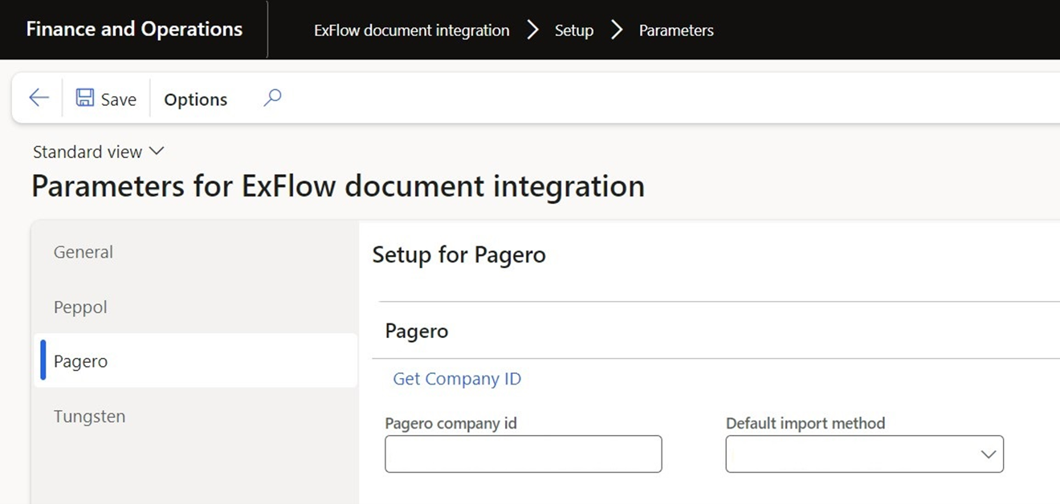Viewport: 1060px width, 504px height.
Task: Select the Peppol tab
Action: pos(196,307)
